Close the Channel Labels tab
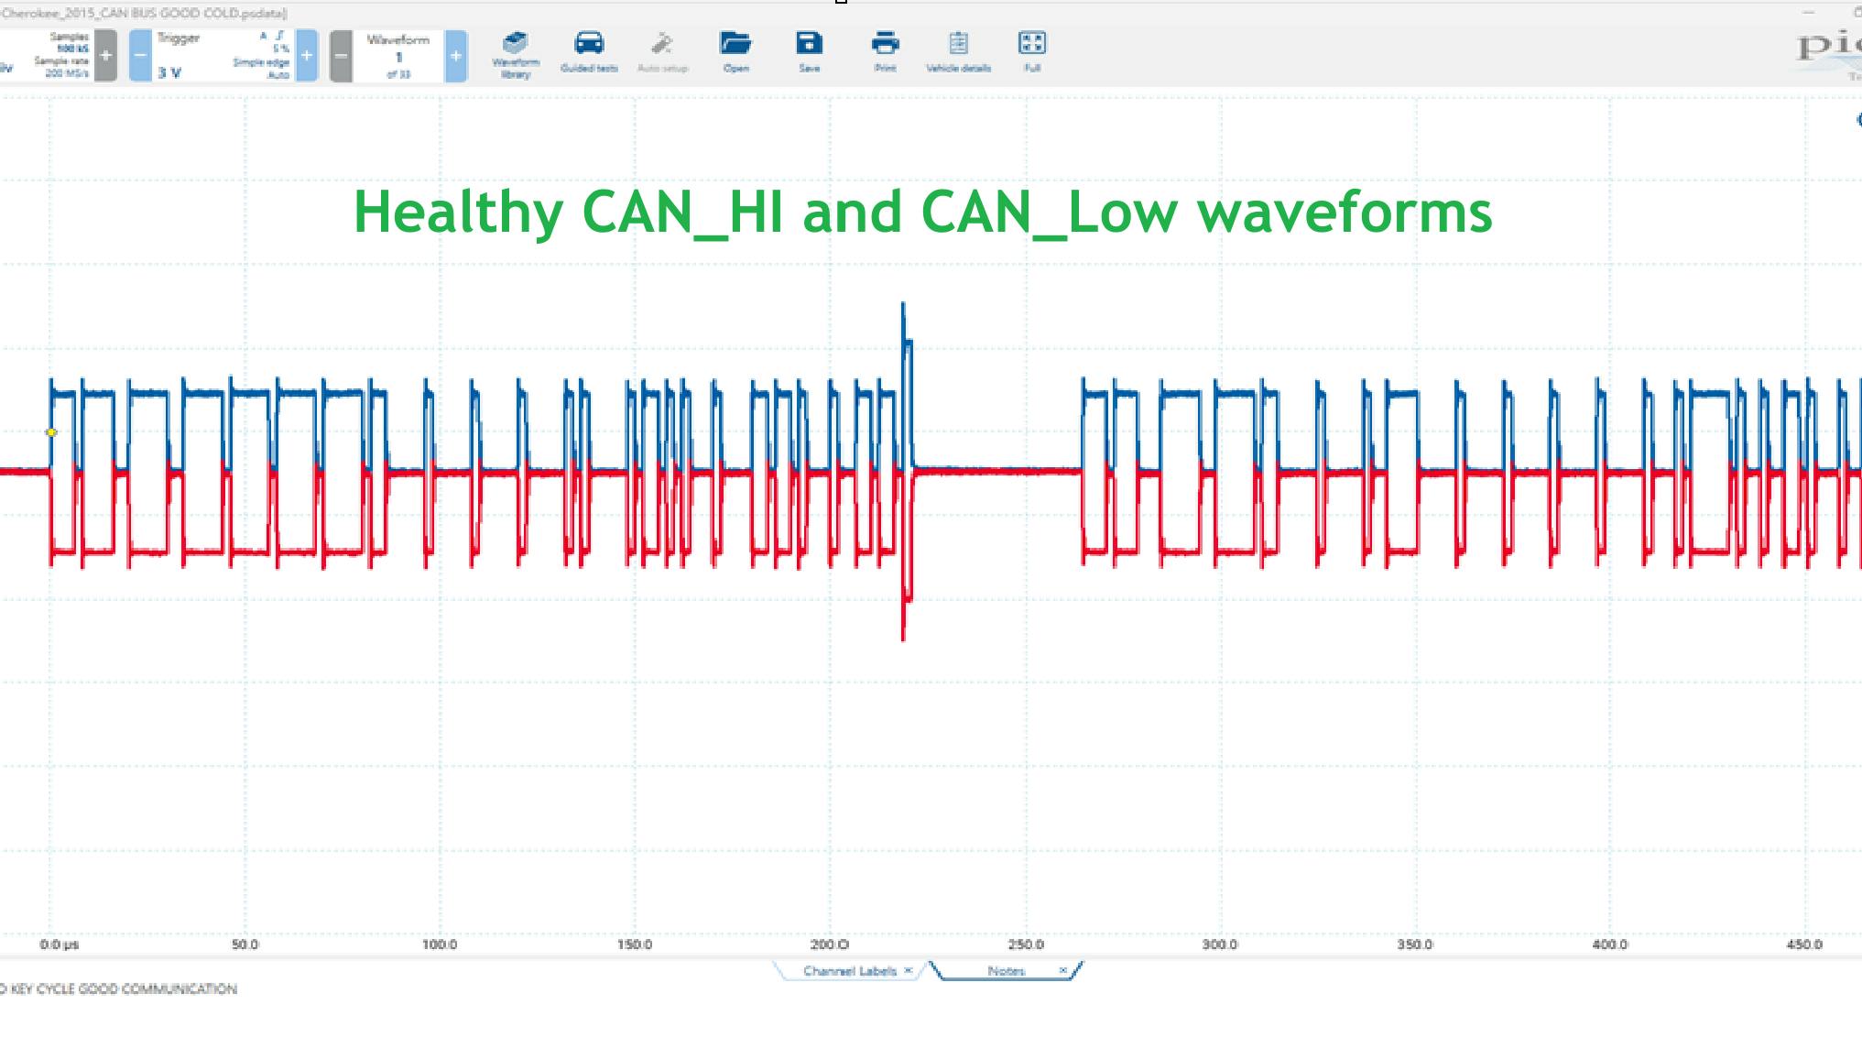Image resolution: width=1862 pixels, height=1048 pixels. [909, 969]
